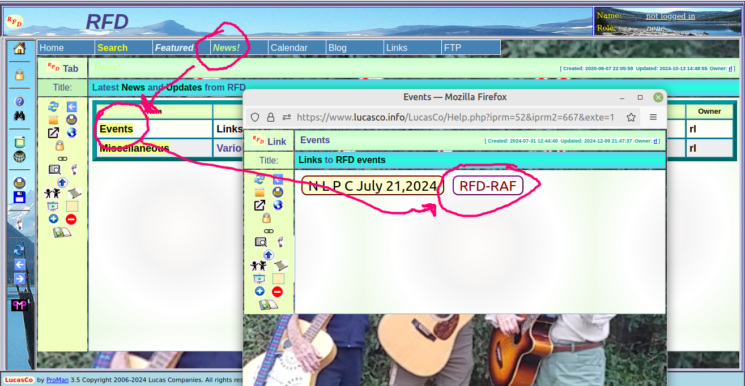Viewport: 745px width, 386px height.
Task: Click the "not logged in" link
Action: [670, 16]
